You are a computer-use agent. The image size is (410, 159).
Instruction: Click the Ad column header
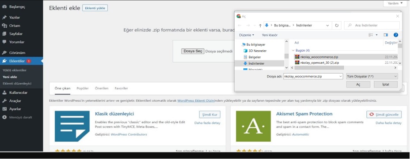pos(296,43)
